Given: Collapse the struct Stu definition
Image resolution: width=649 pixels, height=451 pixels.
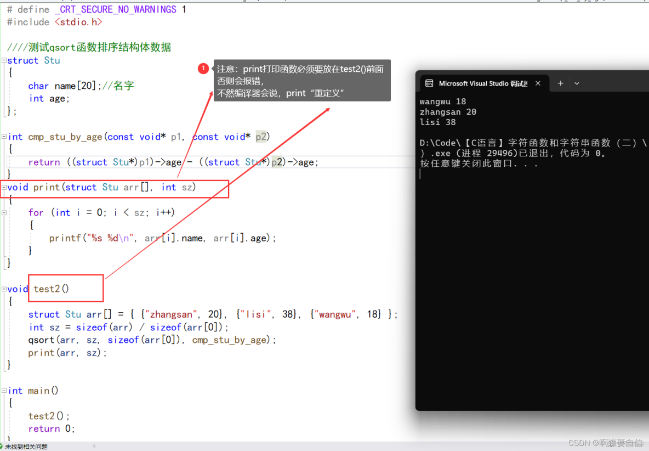Looking at the screenshot, I should pos(3,60).
